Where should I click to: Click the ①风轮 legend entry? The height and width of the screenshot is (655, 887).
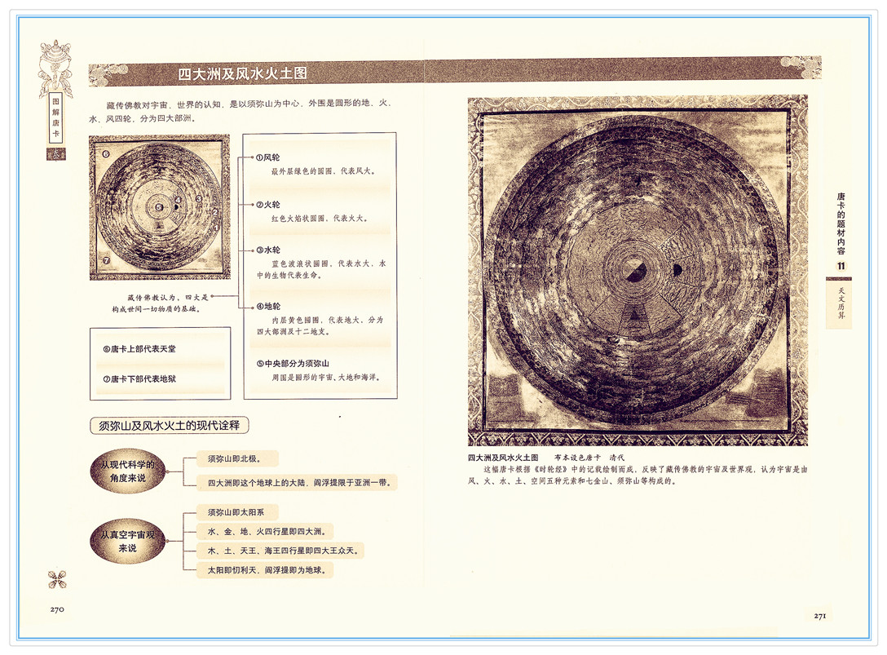[x=269, y=157]
